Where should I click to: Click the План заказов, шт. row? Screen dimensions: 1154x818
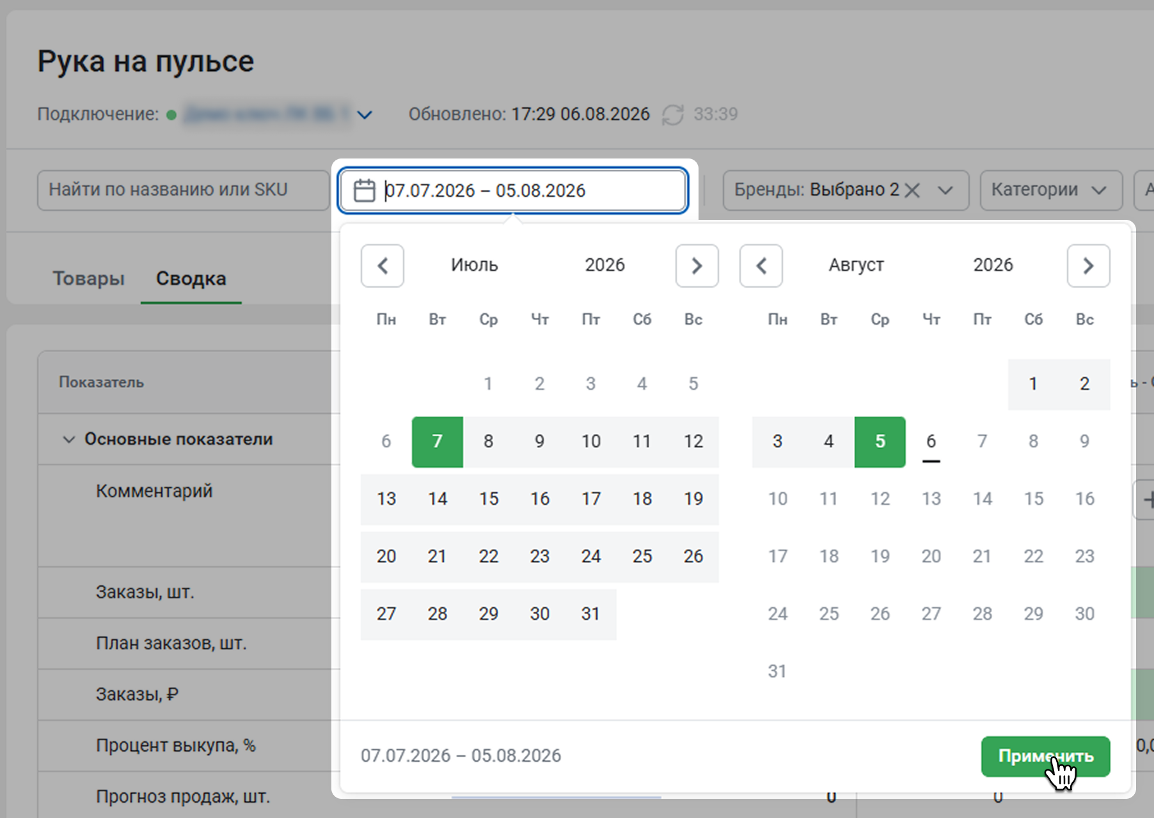171,644
